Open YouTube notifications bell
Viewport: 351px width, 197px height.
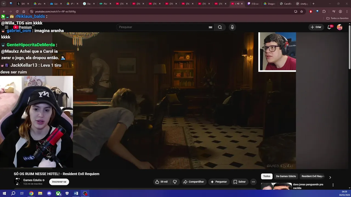[x=329, y=27]
